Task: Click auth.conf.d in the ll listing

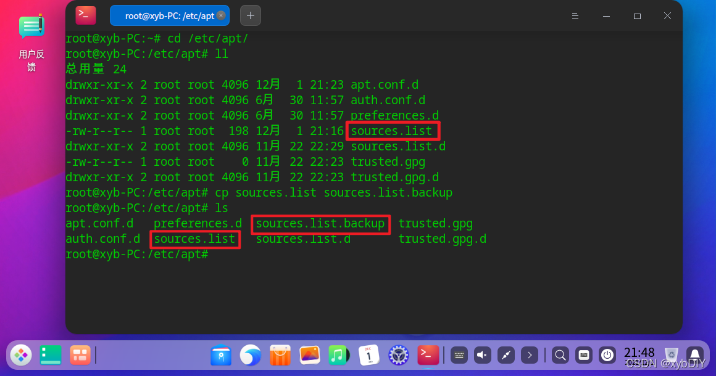Action: (388, 100)
